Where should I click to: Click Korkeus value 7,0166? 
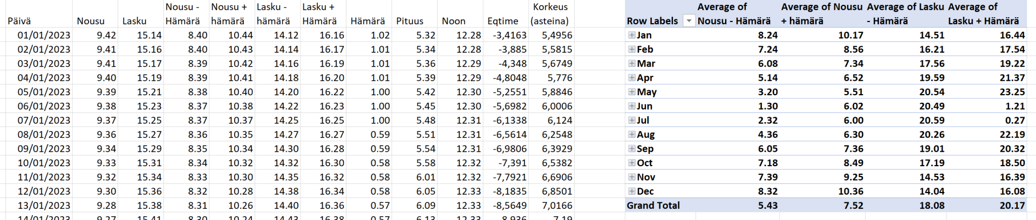tap(551, 205)
